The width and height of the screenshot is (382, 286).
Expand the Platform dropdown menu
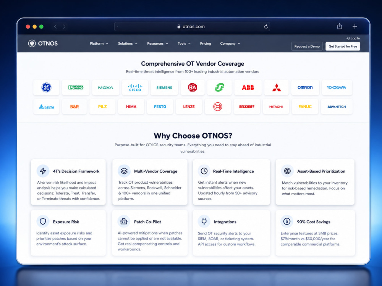coord(99,44)
